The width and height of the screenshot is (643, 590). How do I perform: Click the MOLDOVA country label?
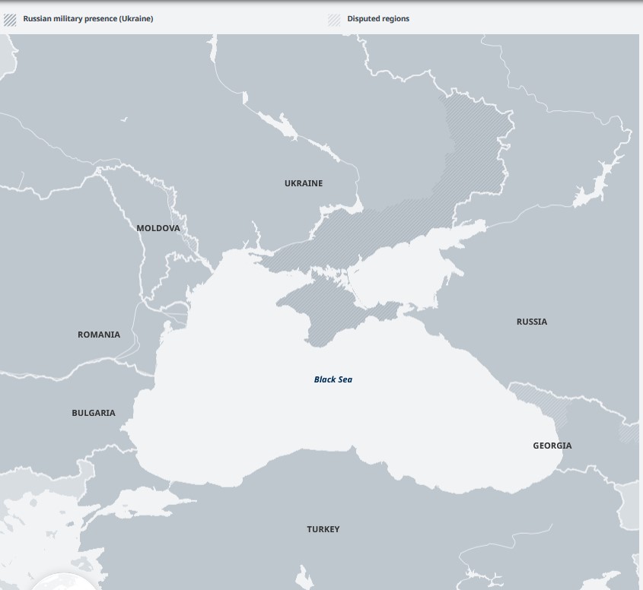click(158, 228)
